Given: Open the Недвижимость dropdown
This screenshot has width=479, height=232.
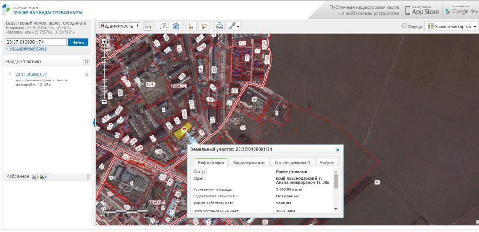Looking at the screenshot, I should 120,26.
